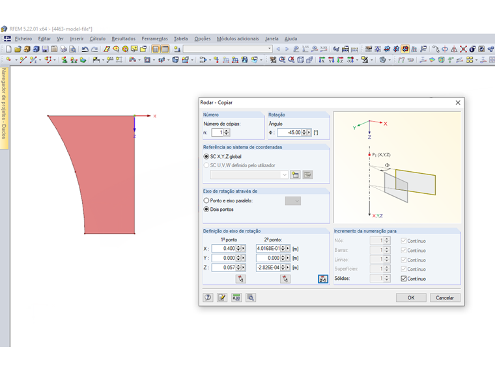The height and width of the screenshot is (371, 495).
Task: Open dialog help icon
Action: (208, 297)
